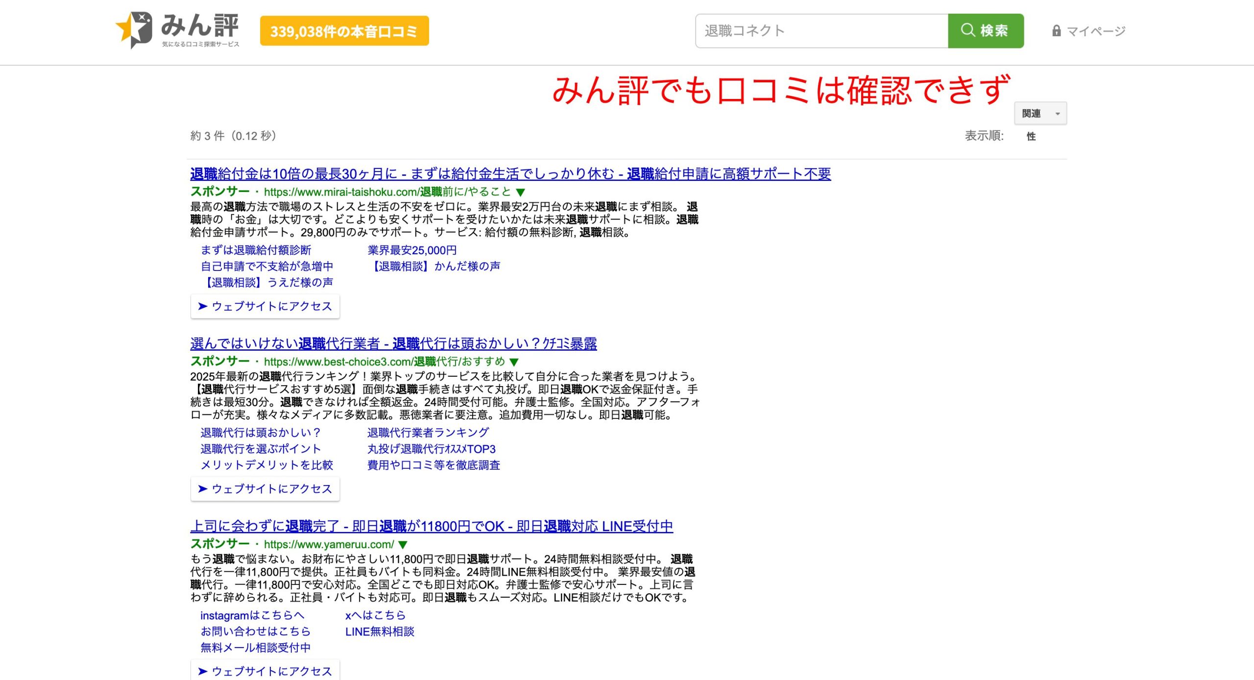The image size is (1254, 680).
Task: Expand the yameruu.com ad URL arrow
Action: coord(403,544)
